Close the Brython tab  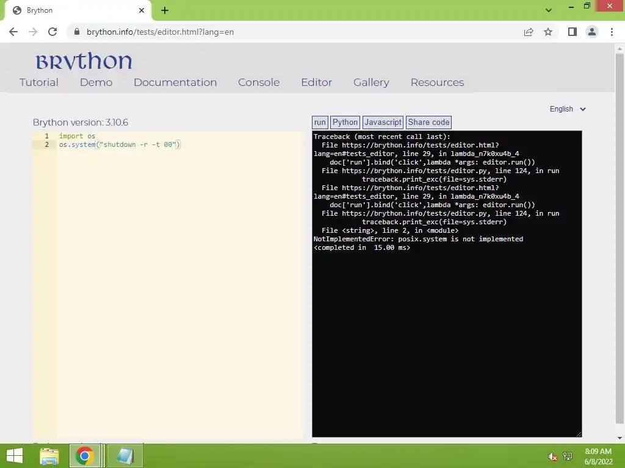[x=142, y=10]
